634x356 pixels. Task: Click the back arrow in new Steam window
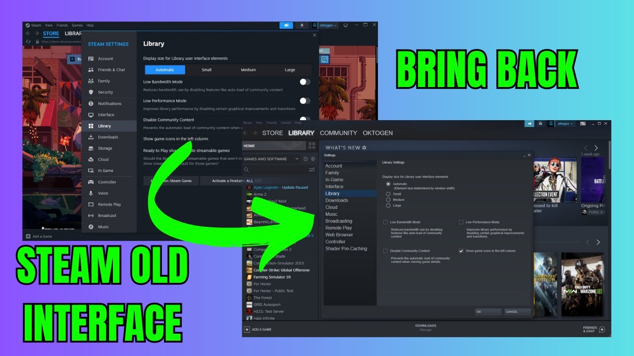click(x=28, y=34)
